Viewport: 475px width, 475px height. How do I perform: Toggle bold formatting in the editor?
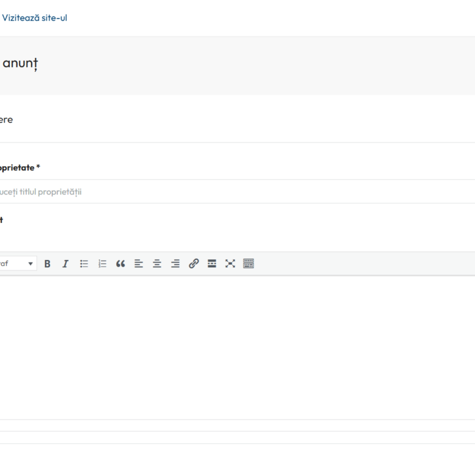point(47,264)
